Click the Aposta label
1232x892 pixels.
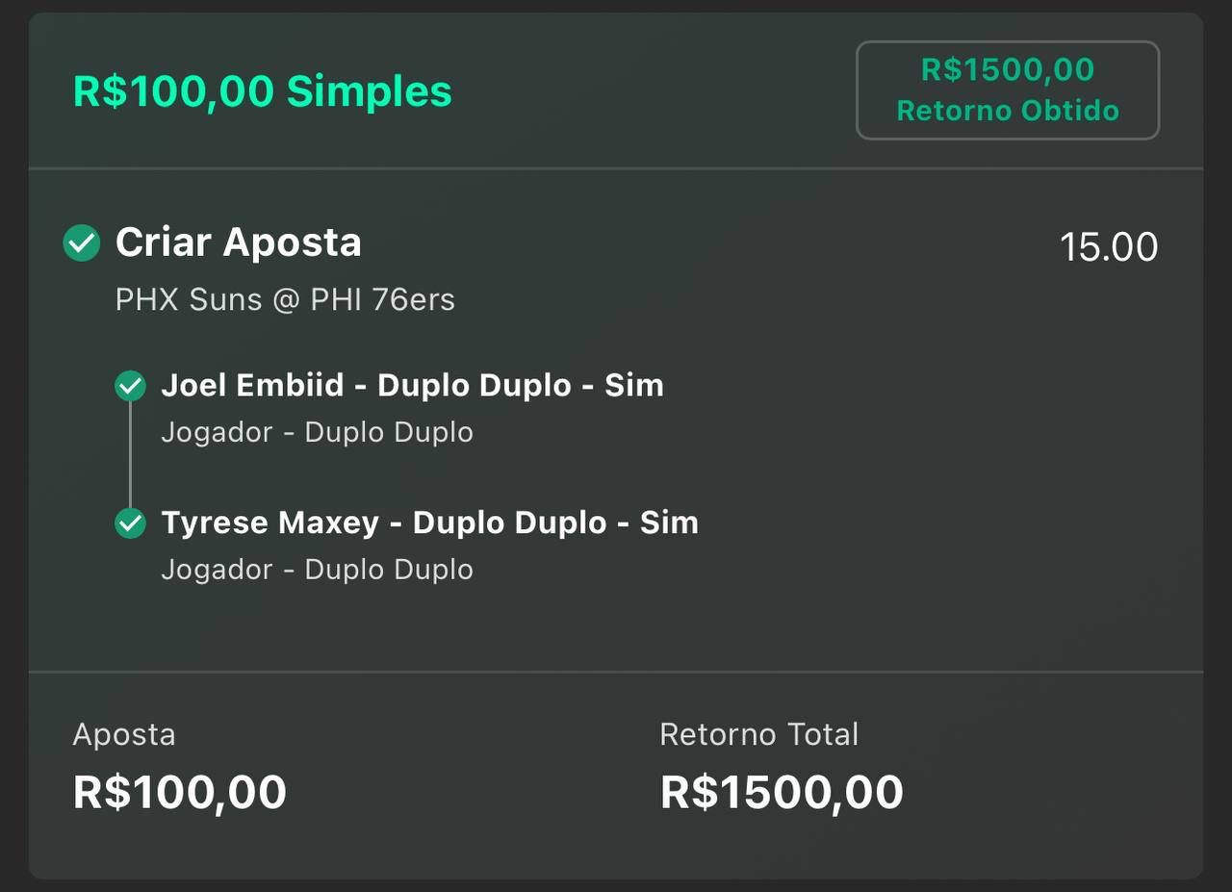(124, 735)
